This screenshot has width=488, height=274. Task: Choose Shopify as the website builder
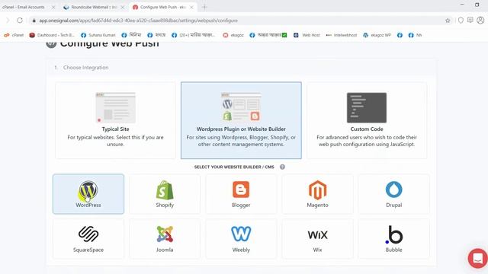tap(165, 194)
